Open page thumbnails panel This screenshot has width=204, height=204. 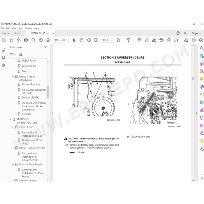click(3, 50)
